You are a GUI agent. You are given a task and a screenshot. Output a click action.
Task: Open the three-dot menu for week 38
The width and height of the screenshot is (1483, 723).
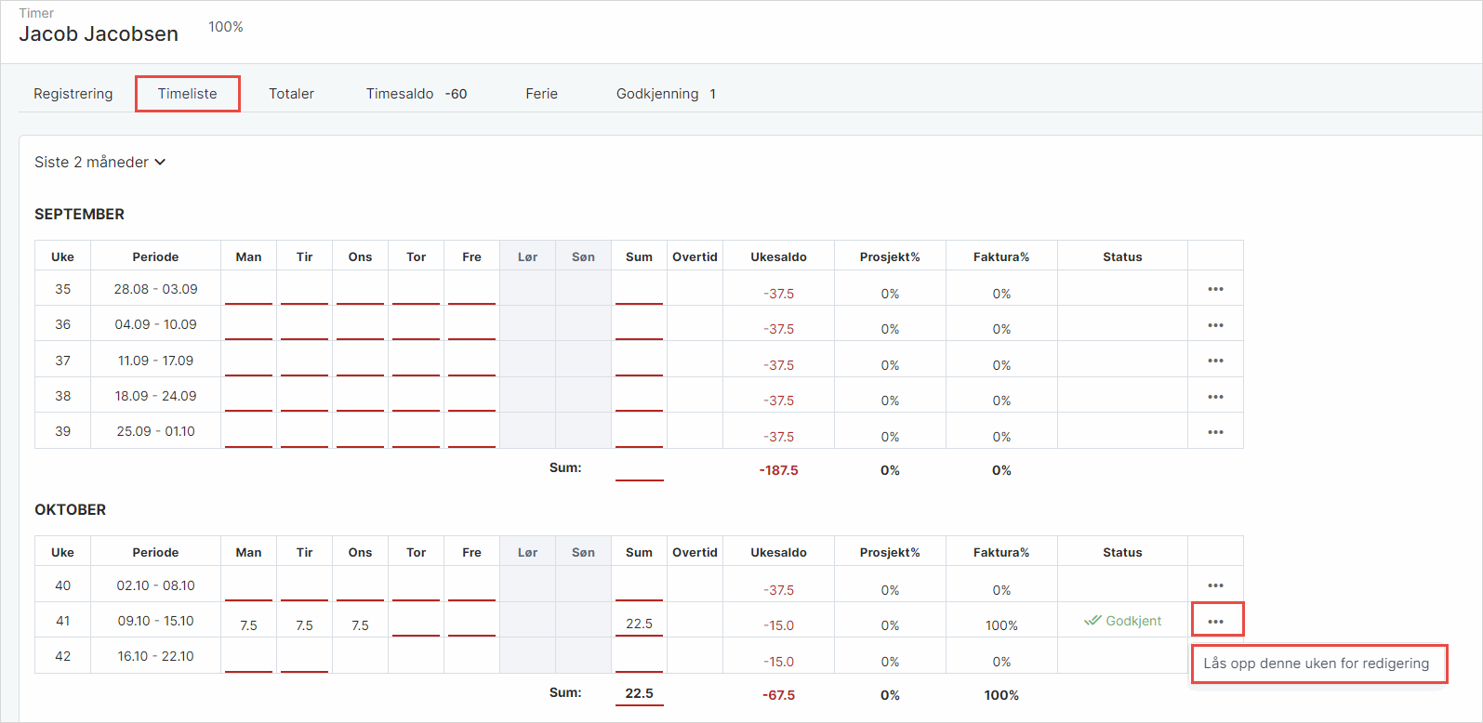point(1215,397)
